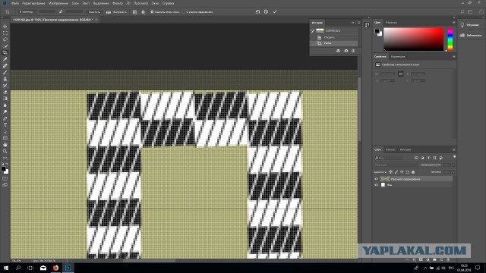The width and height of the screenshot is (486, 273).
Task: Toggle lock all padlock icon
Action: pyautogui.click(x=413, y=172)
